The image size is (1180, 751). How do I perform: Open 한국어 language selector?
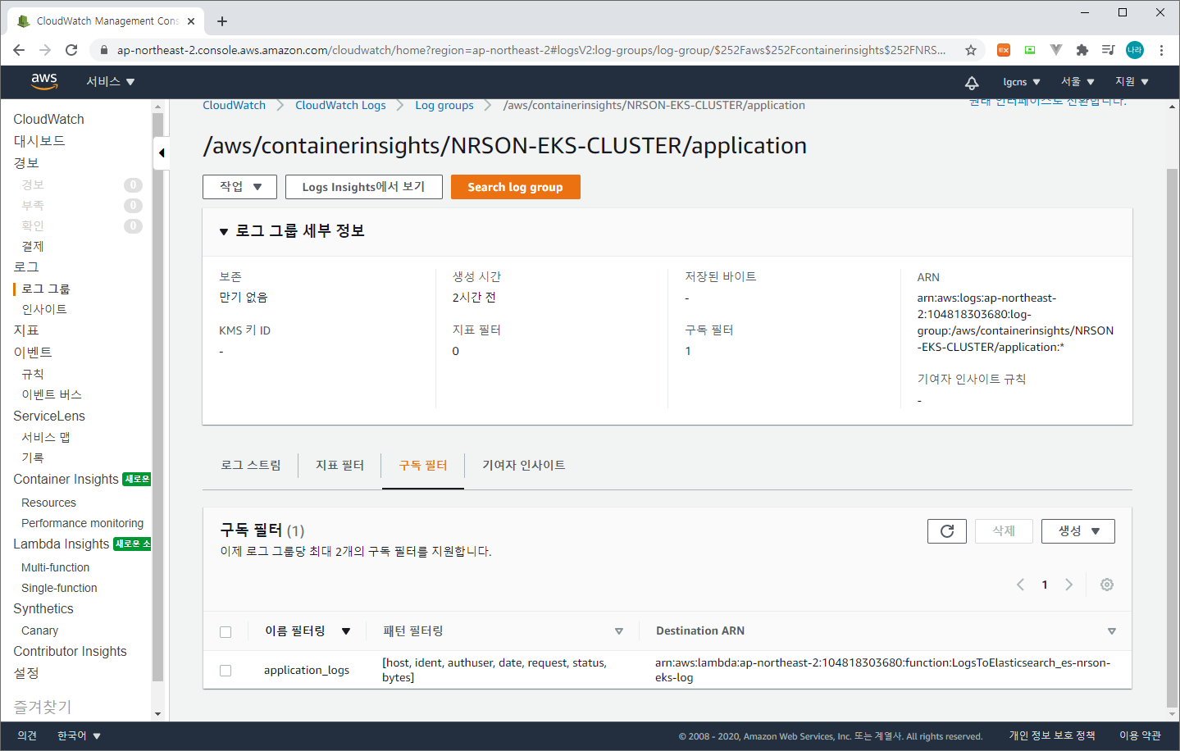point(79,736)
